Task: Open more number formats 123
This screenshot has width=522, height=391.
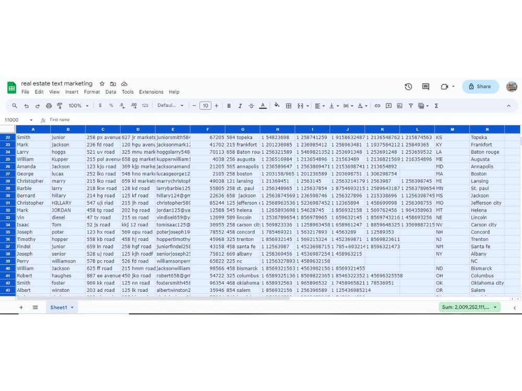Action: tap(145, 105)
